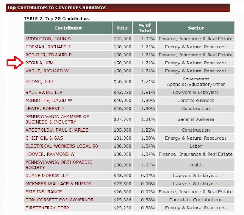Click the TABLE 2: Top 20 Contributors caption

[x=57, y=19]
